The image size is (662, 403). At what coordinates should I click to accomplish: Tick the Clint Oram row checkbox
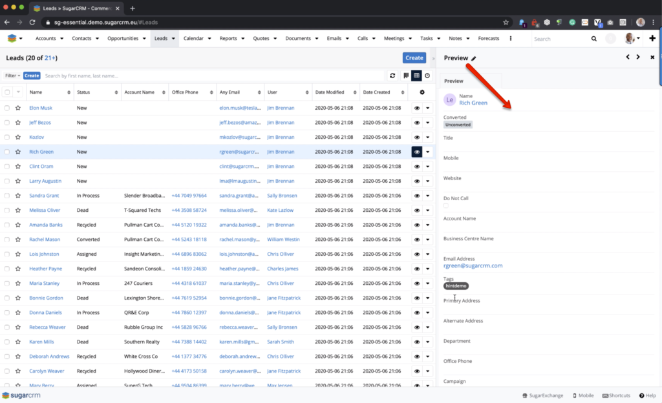pos(6,167)
